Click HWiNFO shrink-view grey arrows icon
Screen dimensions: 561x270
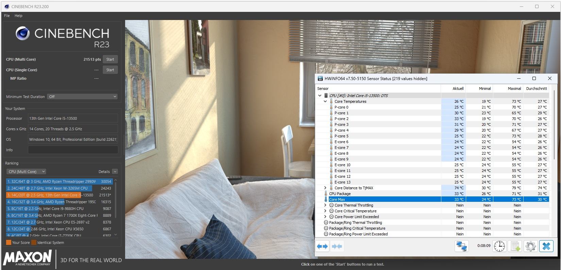(x=337, y=246)
